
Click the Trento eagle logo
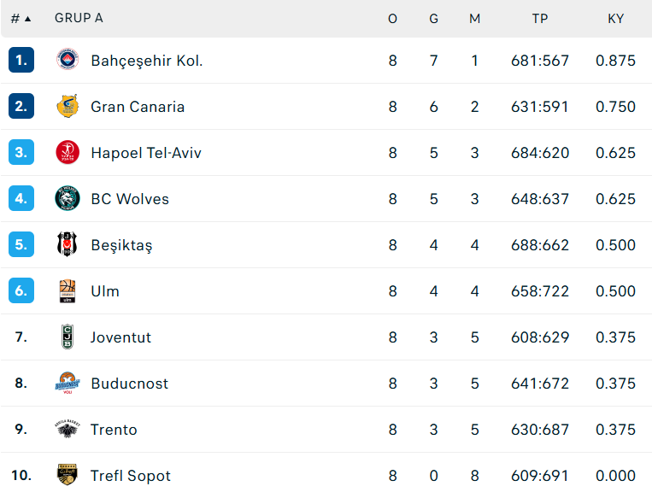coord(68,429)
